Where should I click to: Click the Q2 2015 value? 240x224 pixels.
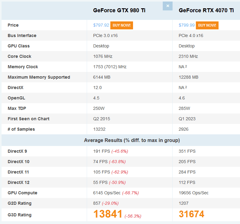click(x=101, y=119)
